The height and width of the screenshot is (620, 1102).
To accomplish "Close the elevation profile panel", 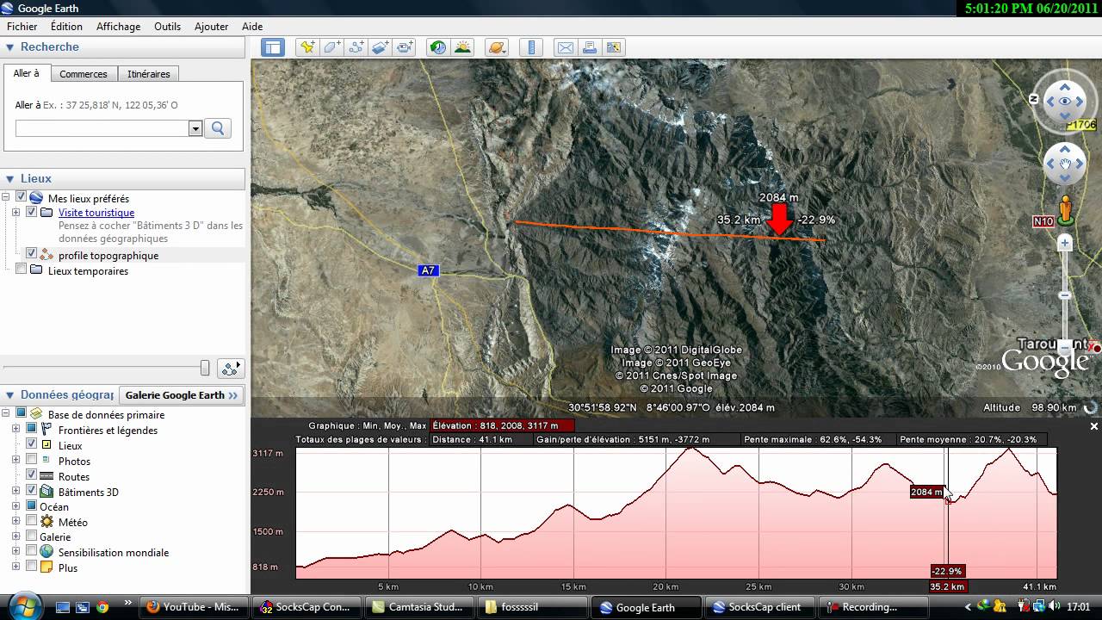I will (x=1094, y=426).
